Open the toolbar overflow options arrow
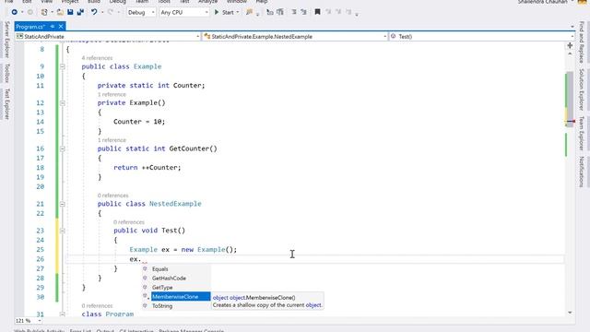 pos(357,15)
